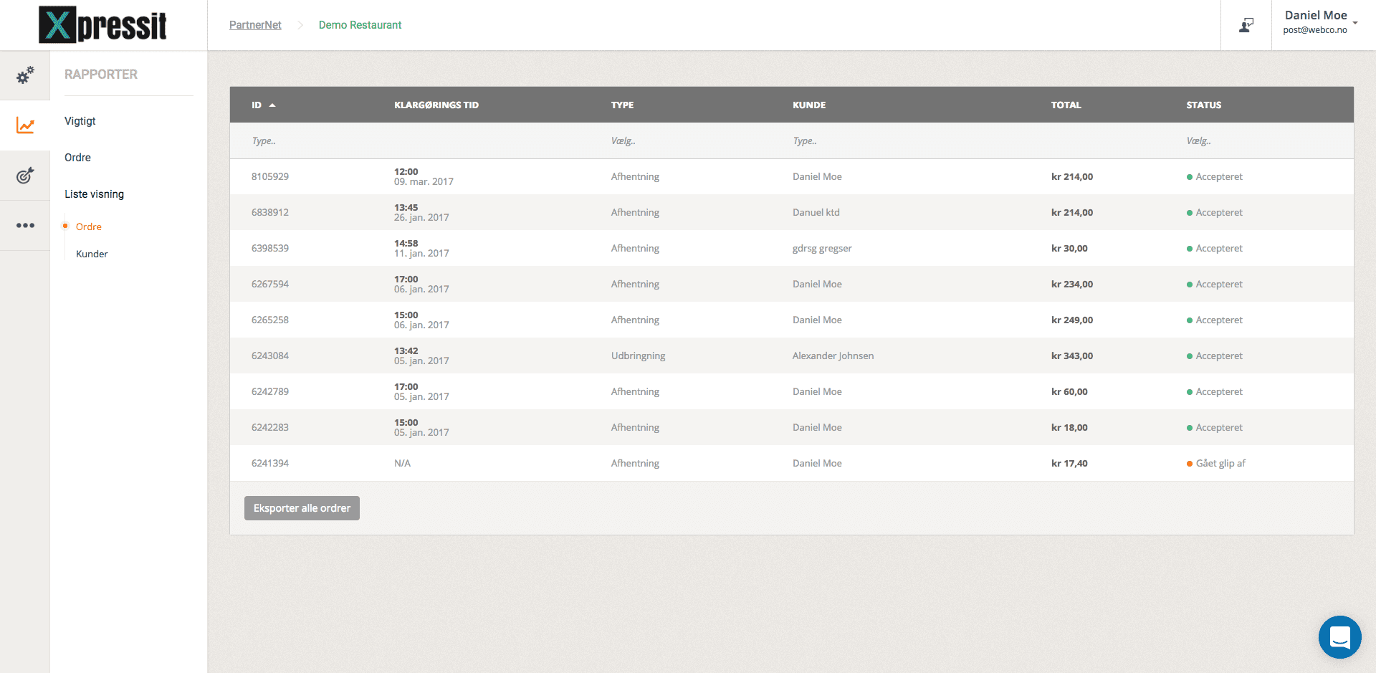Image resolution: width=1376 pixels, height=673 pixels.
Task: Sort by Type column header
Action: tap(622, 105)
